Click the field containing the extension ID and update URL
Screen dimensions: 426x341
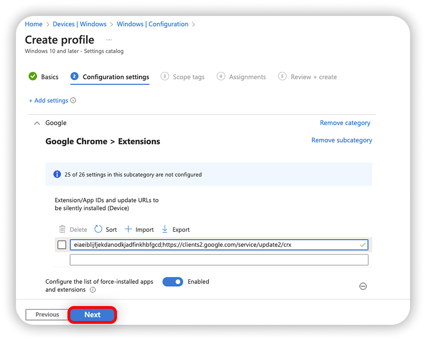[219, 245]
